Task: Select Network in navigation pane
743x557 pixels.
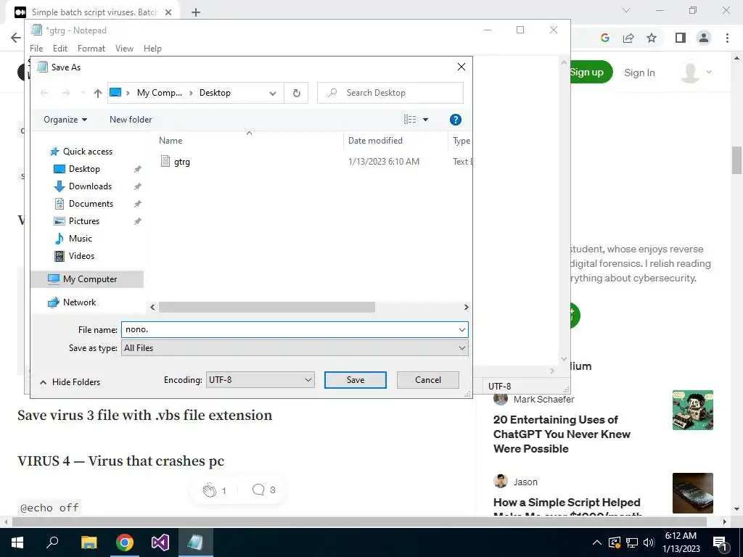Action: coord(79,302)
